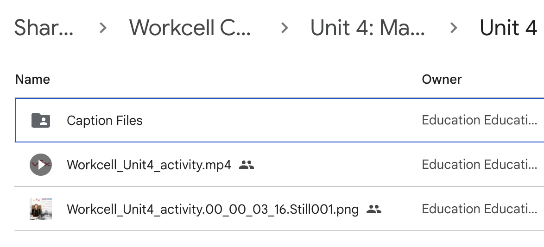The height and width of the screenshot is (247, 544).
Task: Navigate to the "Workcell C..." breadcrumb folder
Action: pyautogui.click(x=190, y=28)
